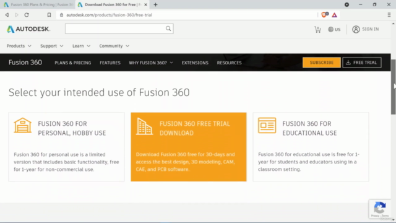Select Fusion 360 for Personal, Hobby Use card
Screen dimensions: 396x223
point(66,147)
